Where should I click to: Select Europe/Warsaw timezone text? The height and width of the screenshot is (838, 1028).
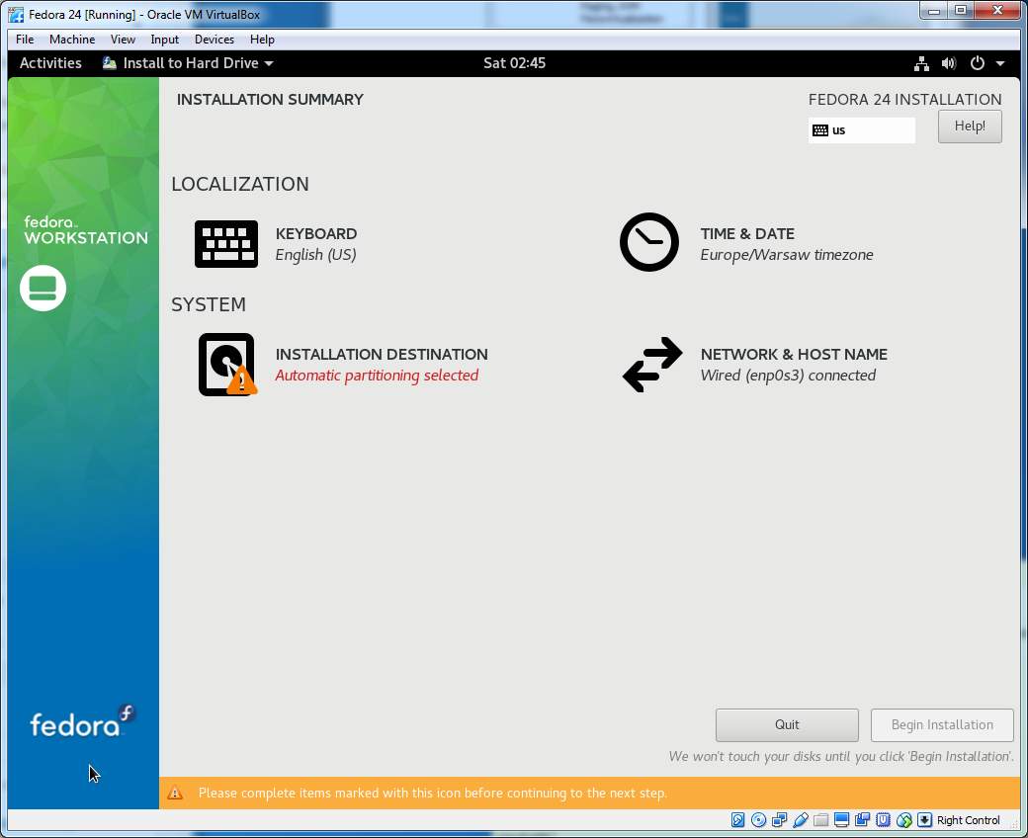[x=786, y=255]
